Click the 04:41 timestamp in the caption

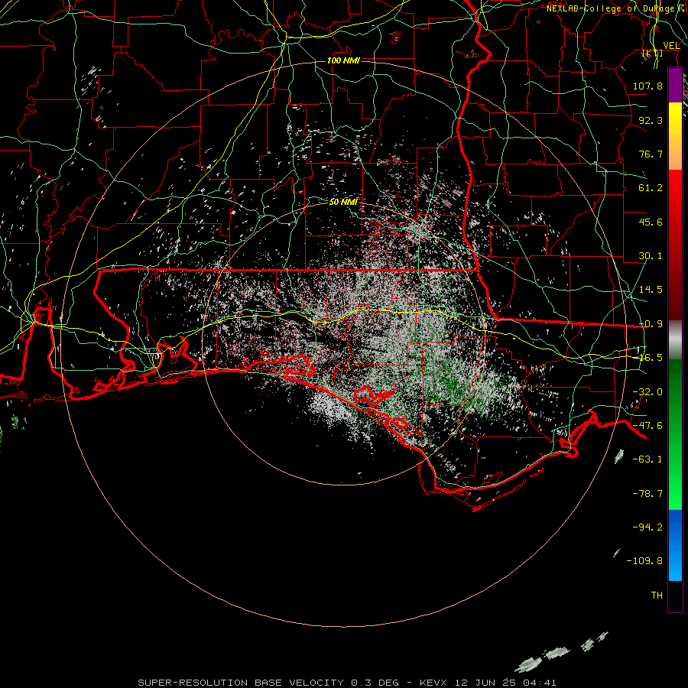click(x=539, y=683)
